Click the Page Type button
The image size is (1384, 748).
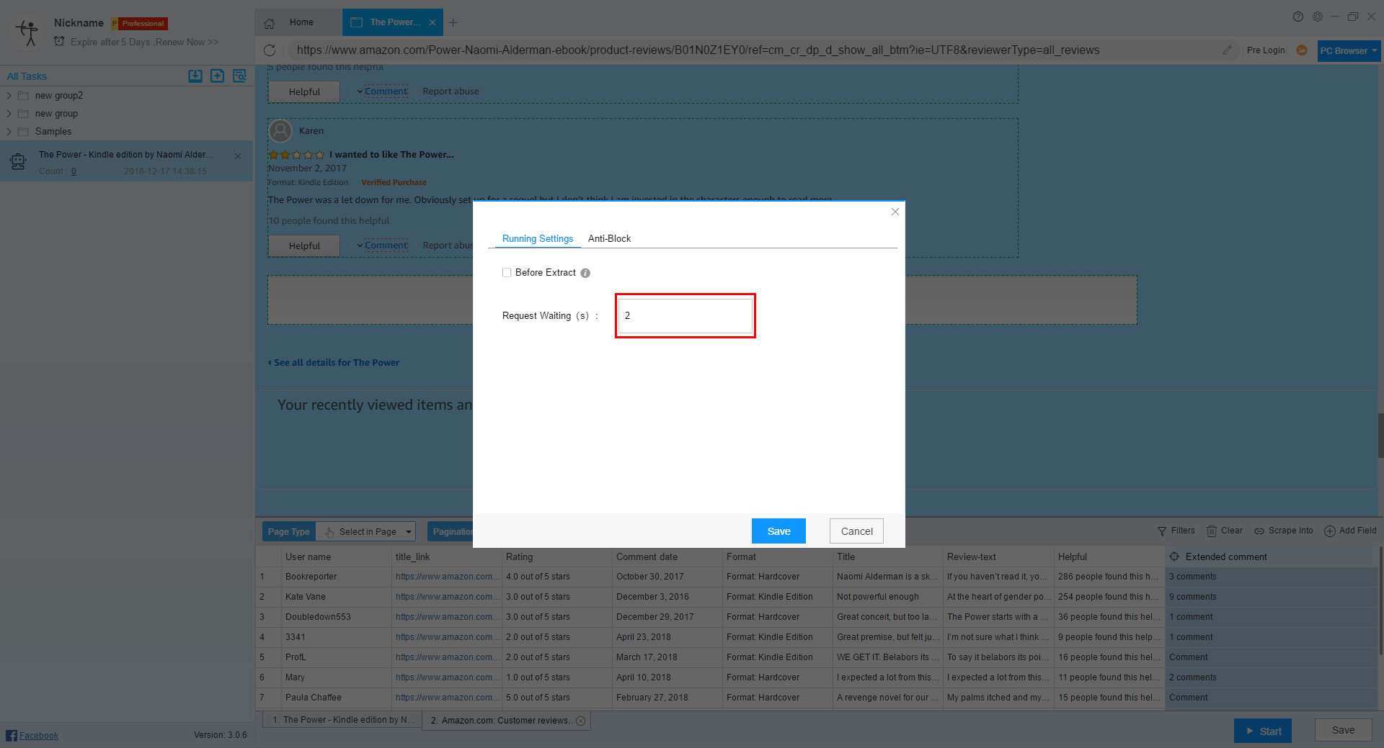pyautogui.click(x=288, y=532)
